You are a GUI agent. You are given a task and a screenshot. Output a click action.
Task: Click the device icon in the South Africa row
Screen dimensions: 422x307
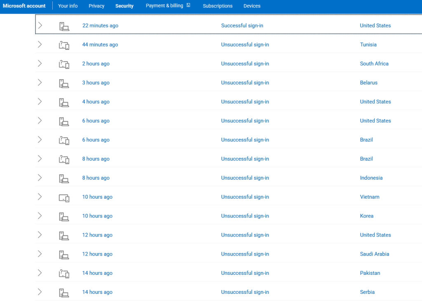point(64,64)
